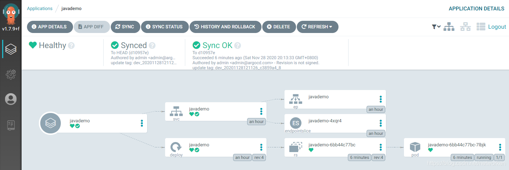Click the To HEAD (d10957e) revision text
This screenshot has height=170, width=509.
131,53
